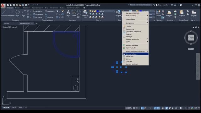
Task: Choose Select Similar (Выбрать подобные)
Action: (135, 45)
